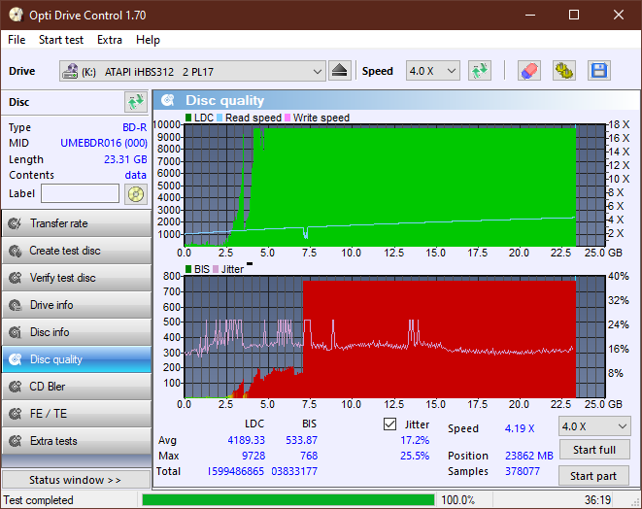The height and width of the screenshot is (509, 642).
Task: Toggle the Jitter checkbox
Action: tap(389, 424)
